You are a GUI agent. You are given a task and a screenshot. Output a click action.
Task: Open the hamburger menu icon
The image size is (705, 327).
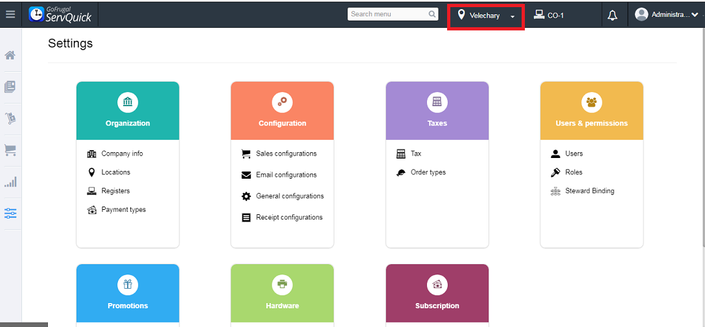(x=10, y=14)
